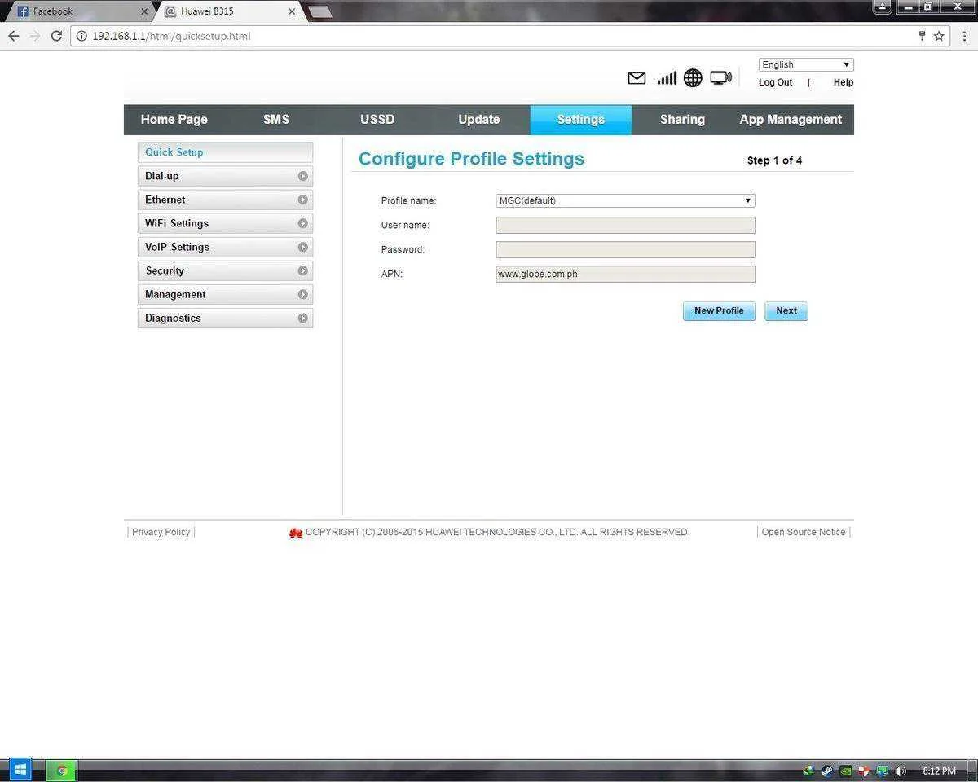Click the saved password key icon
The image size is (978, 782).
[x=922, y=36]
